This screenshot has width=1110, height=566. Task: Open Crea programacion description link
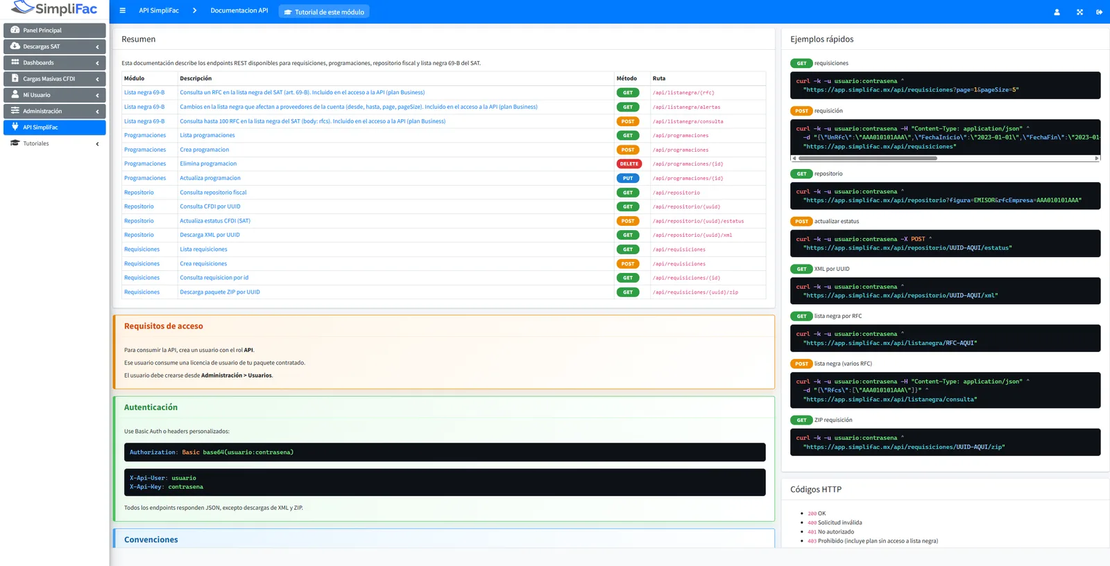click(x=205, y=150)
